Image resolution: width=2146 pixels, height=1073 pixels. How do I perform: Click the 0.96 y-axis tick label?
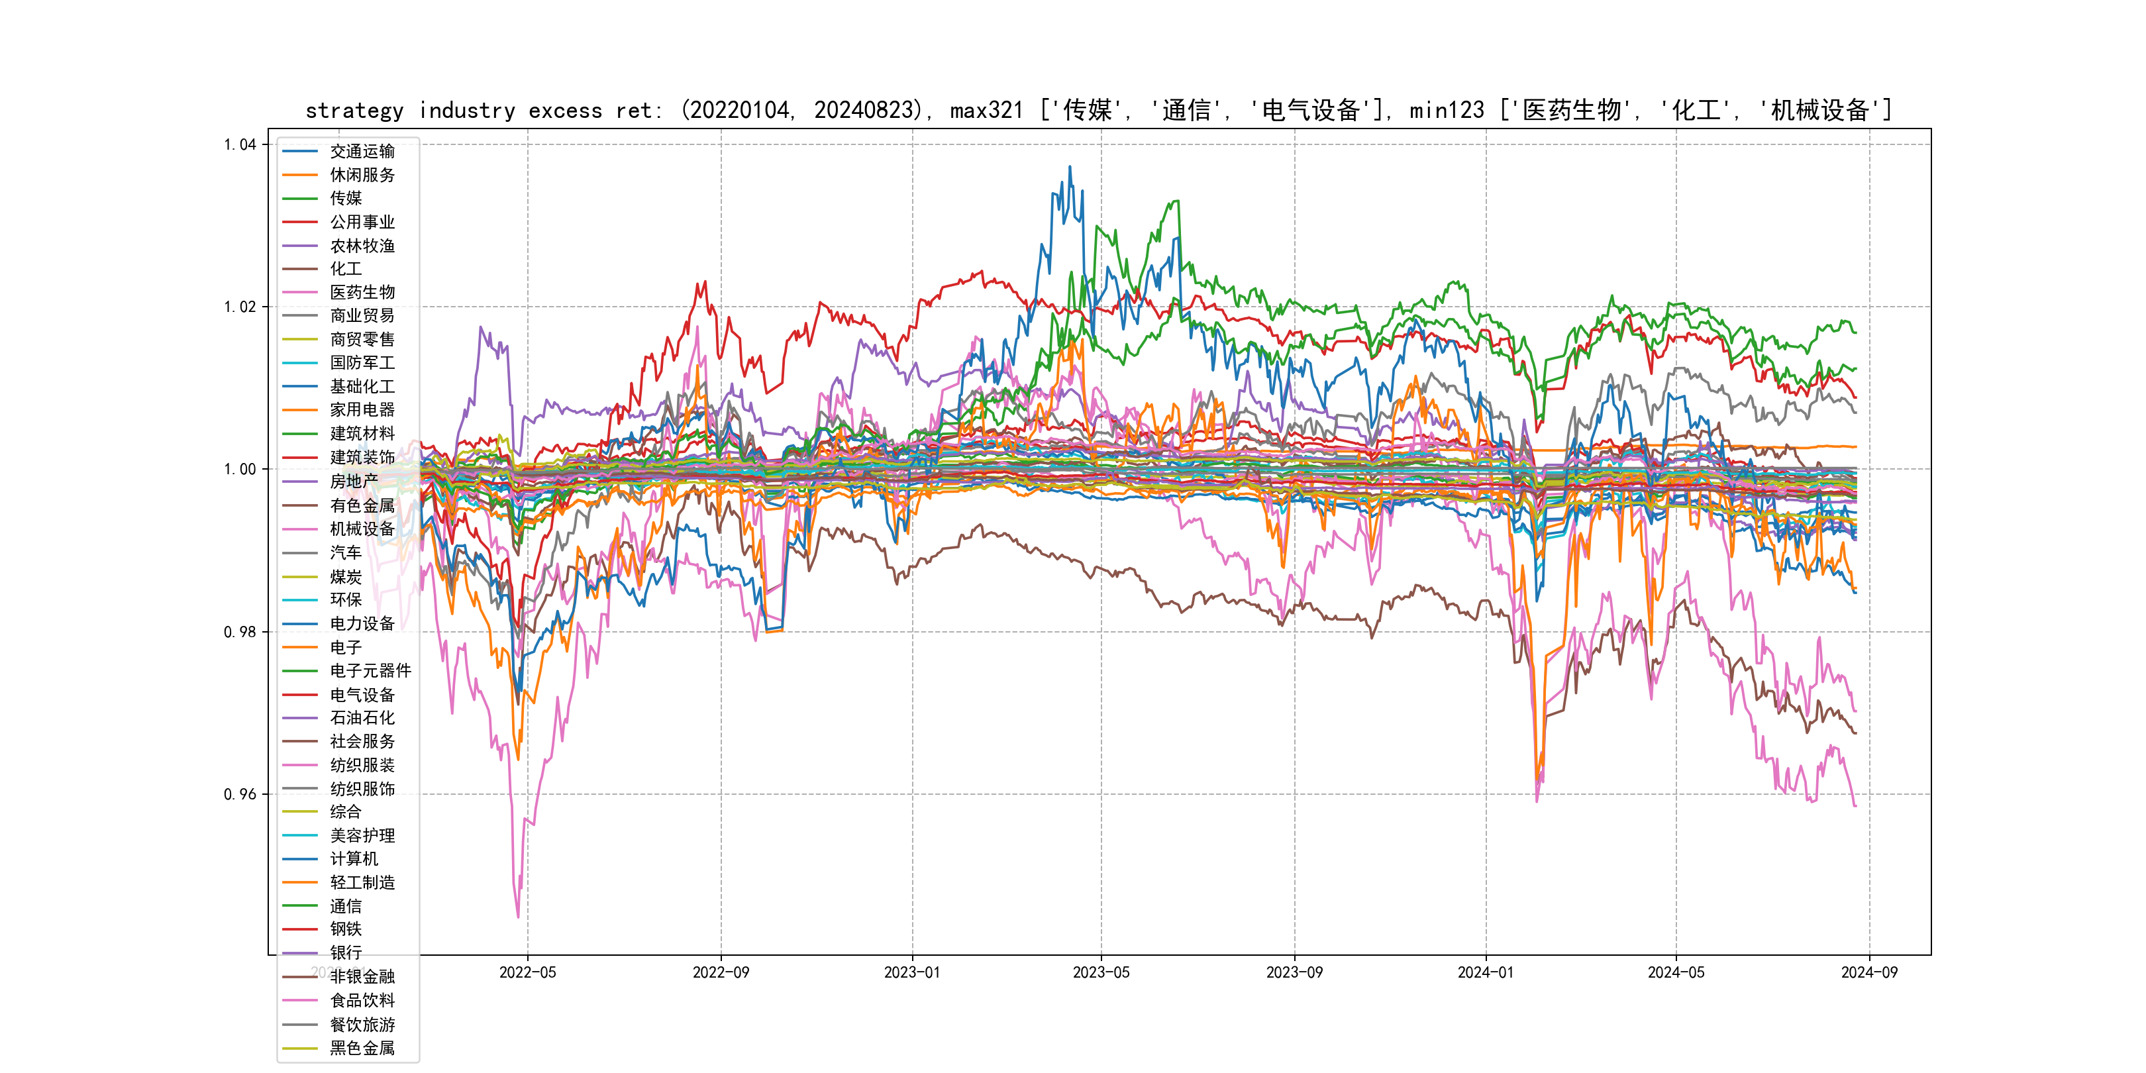(240, 794)
